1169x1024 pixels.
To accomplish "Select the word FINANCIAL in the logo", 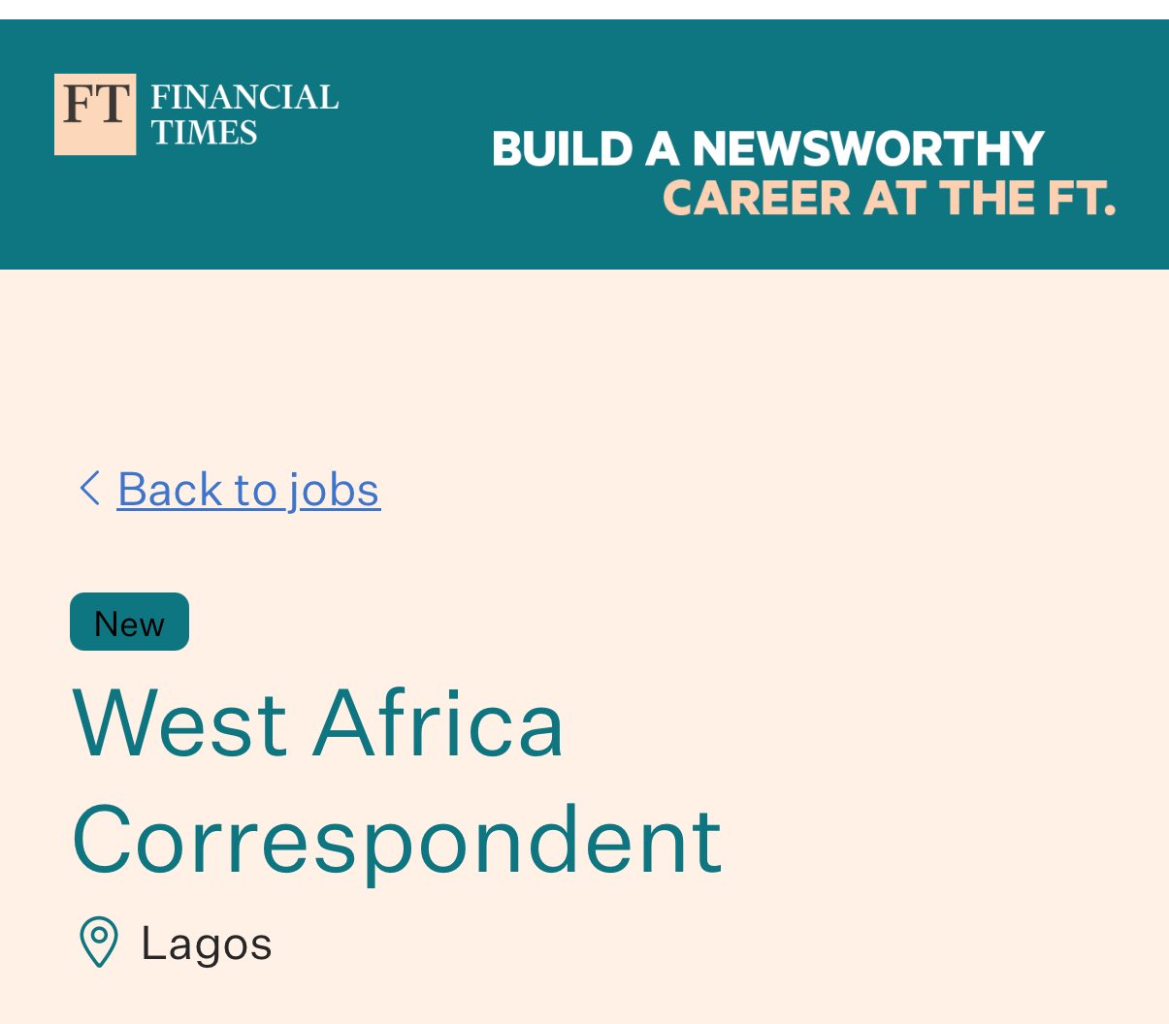I will point(244,98).
